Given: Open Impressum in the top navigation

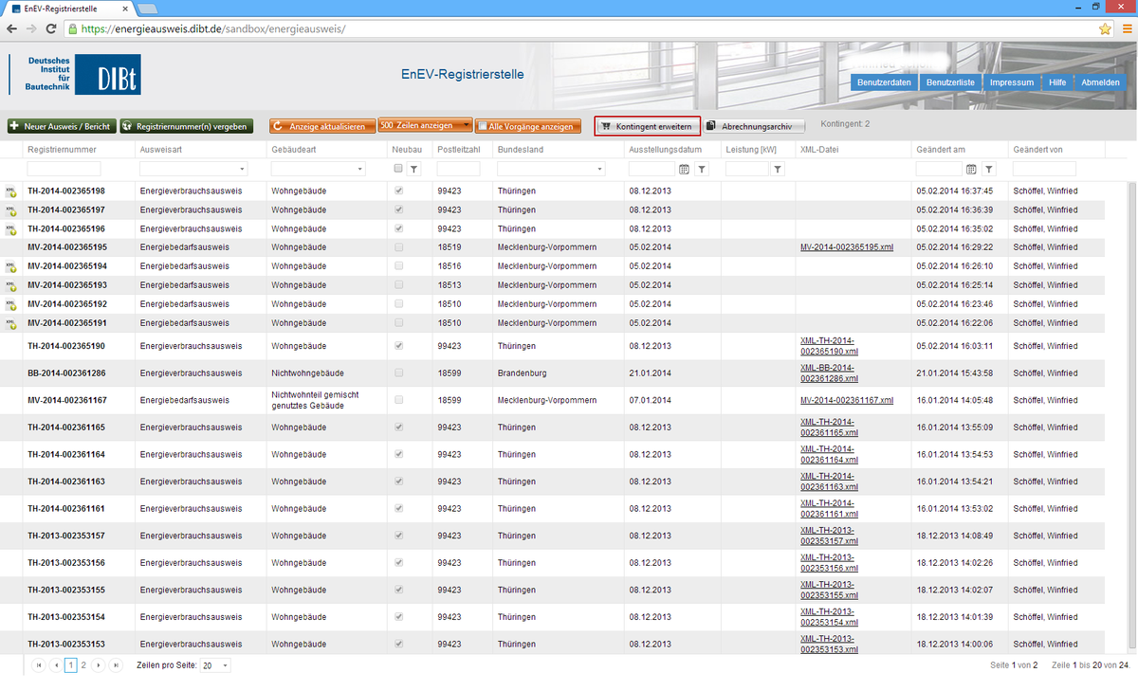Looking at the screenshot, I should (1011, 82).
